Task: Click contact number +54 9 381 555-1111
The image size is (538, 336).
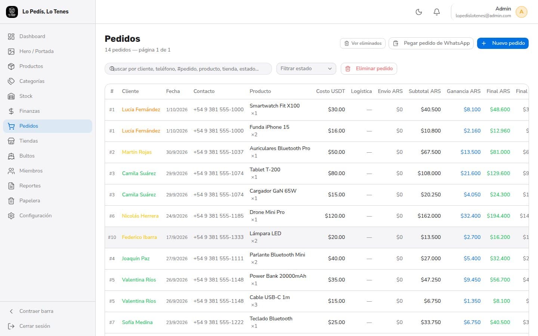Action: coord(219,258)
